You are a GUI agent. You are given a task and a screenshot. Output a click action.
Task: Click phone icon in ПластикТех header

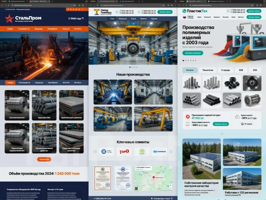(x=228, y=11)
